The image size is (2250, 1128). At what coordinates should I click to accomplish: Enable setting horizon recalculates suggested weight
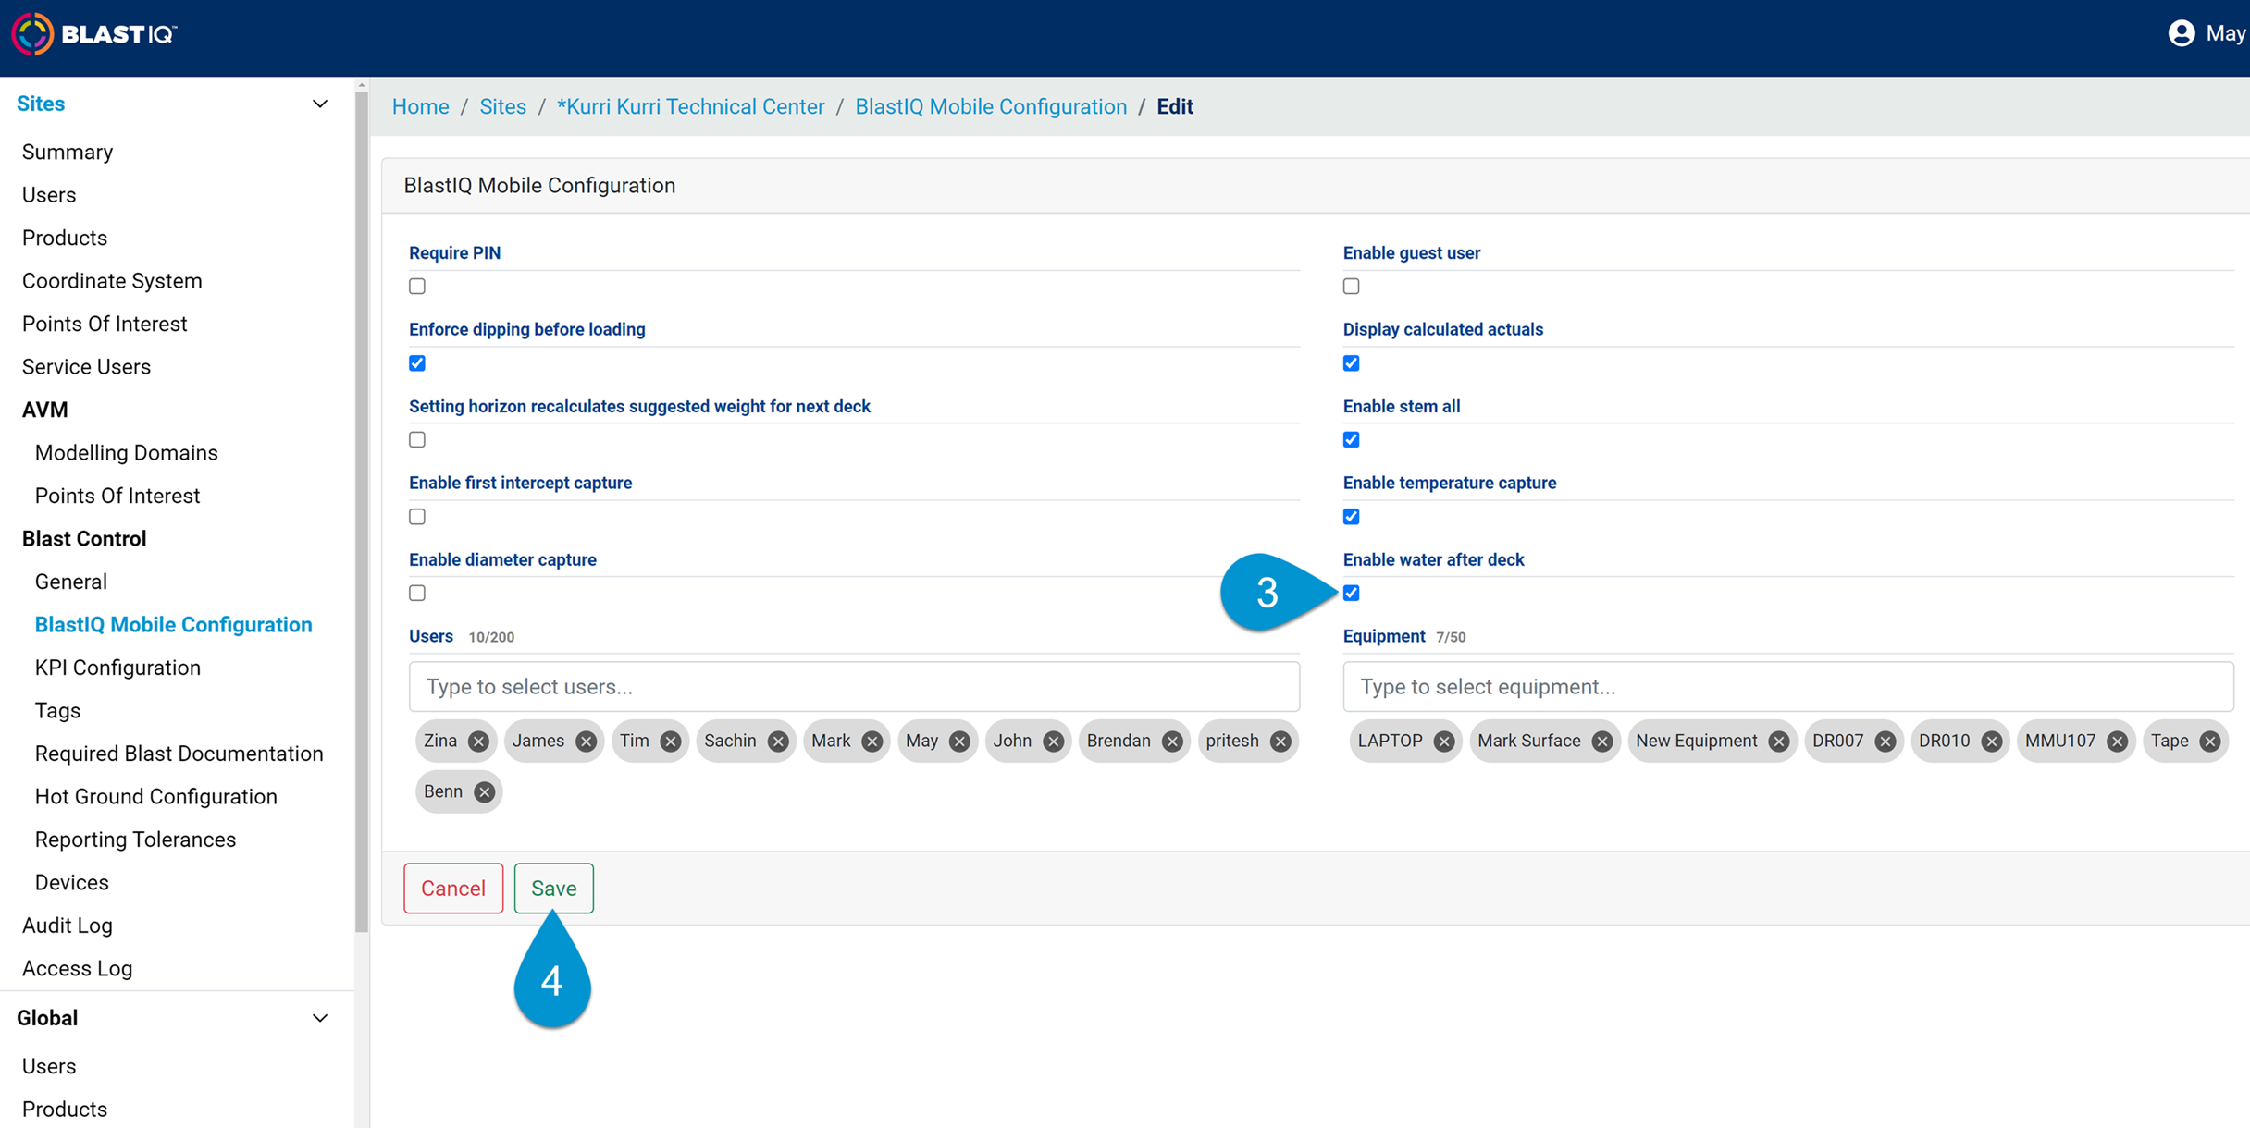417,440
